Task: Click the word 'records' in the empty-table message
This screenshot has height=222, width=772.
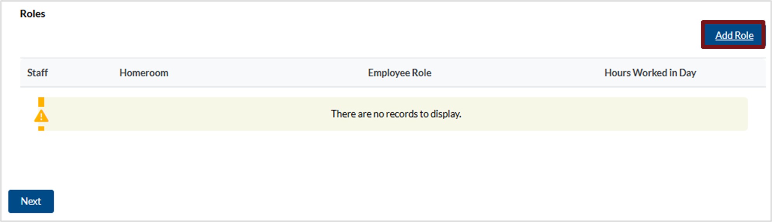Action: click(x=402, y=114)
